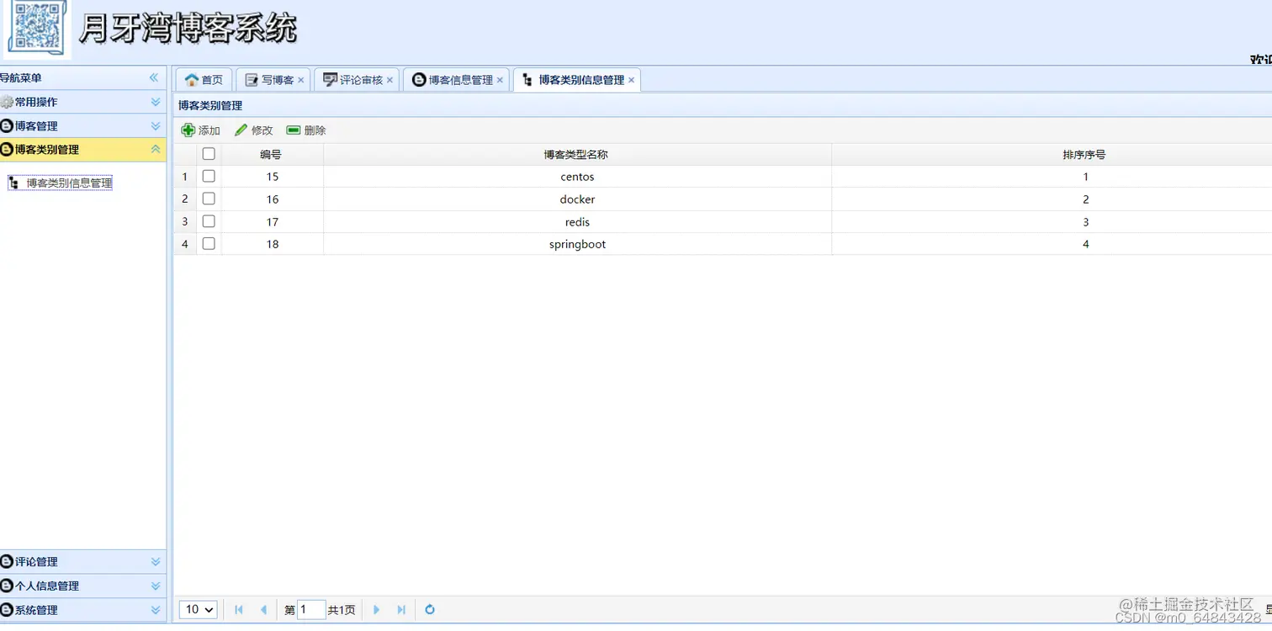Expand the 评论管理 section

click(x=156, y=562)
